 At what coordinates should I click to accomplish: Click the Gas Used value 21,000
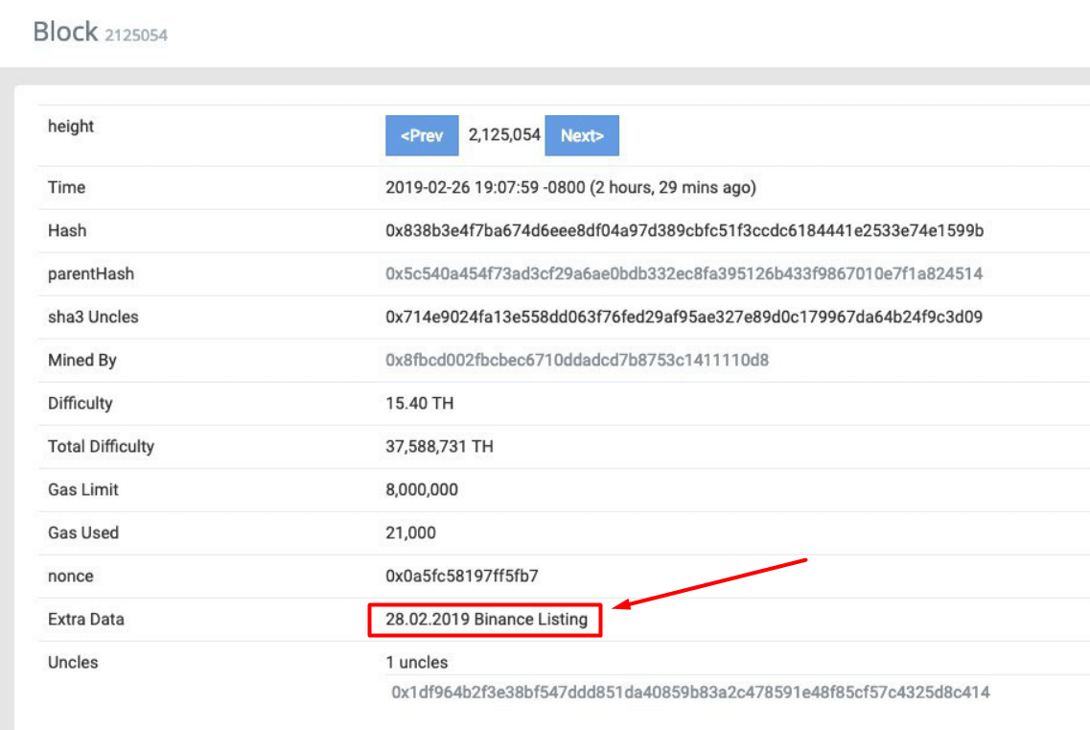pos(410,533)
